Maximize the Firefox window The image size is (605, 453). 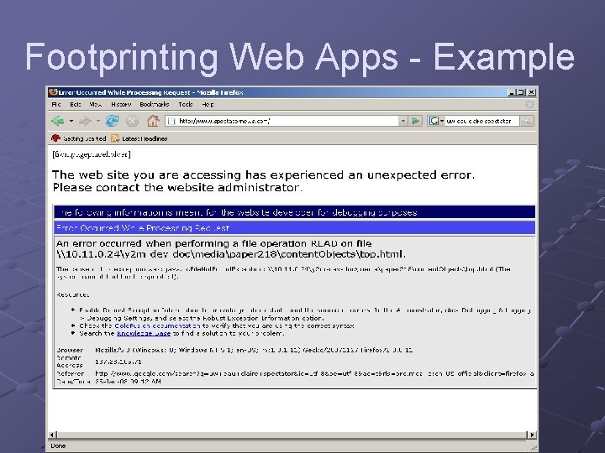521,92
